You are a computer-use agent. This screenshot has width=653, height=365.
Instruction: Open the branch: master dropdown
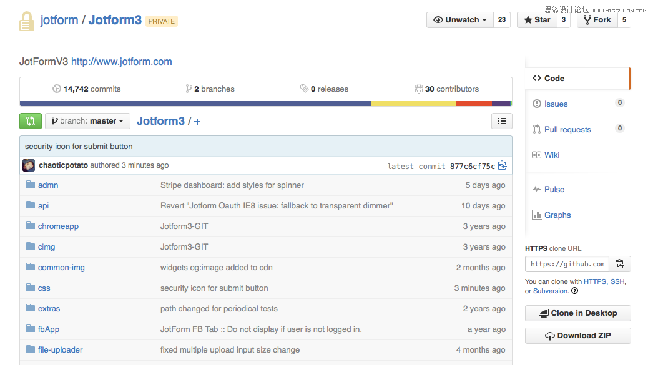pyautogui.click(x=87, y=121)
